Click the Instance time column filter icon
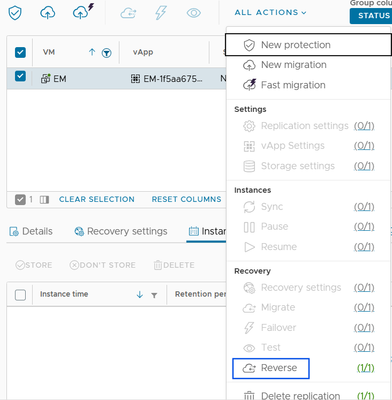The image size is (392, 400). point(154,295)
